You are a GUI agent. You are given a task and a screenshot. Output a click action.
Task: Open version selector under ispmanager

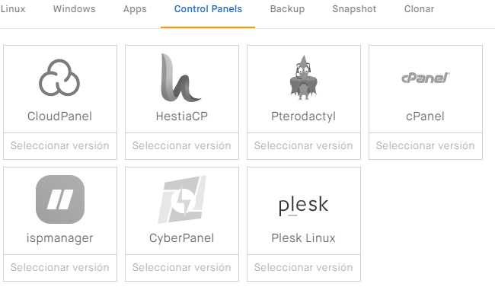[x=60, y=268]
